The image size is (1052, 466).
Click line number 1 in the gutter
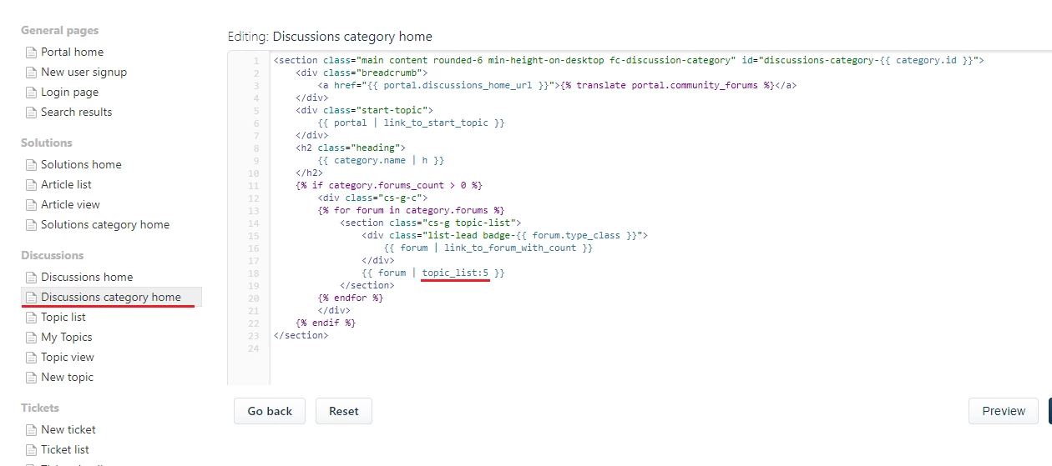(256, 61)
